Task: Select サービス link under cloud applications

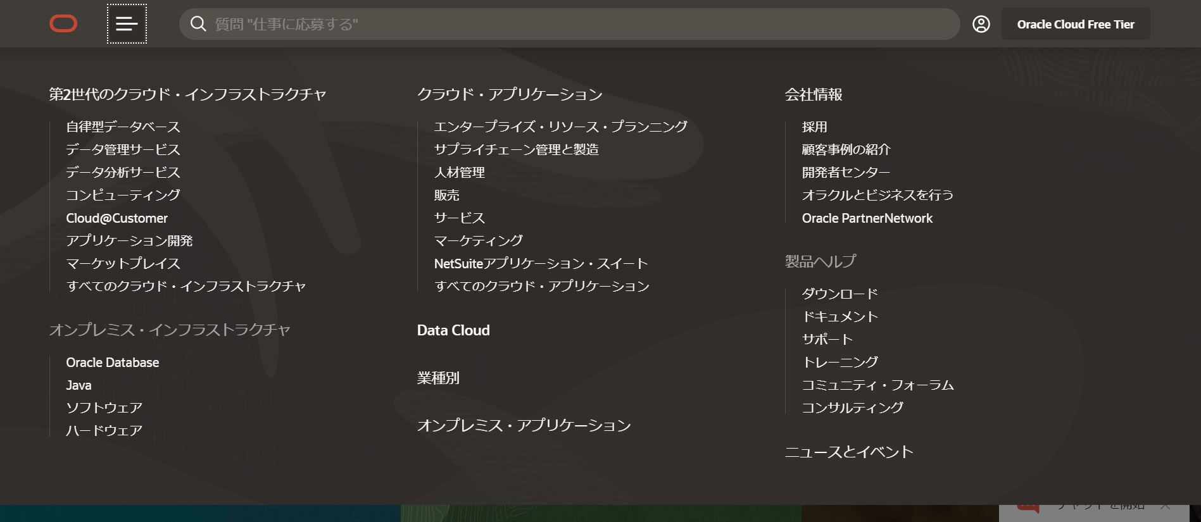Action: pos(459,218)
